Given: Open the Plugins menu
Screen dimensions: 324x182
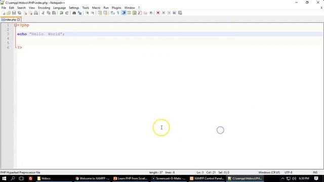Looking at the screenshot, I should pyautogui.click(x=116, y=8).
